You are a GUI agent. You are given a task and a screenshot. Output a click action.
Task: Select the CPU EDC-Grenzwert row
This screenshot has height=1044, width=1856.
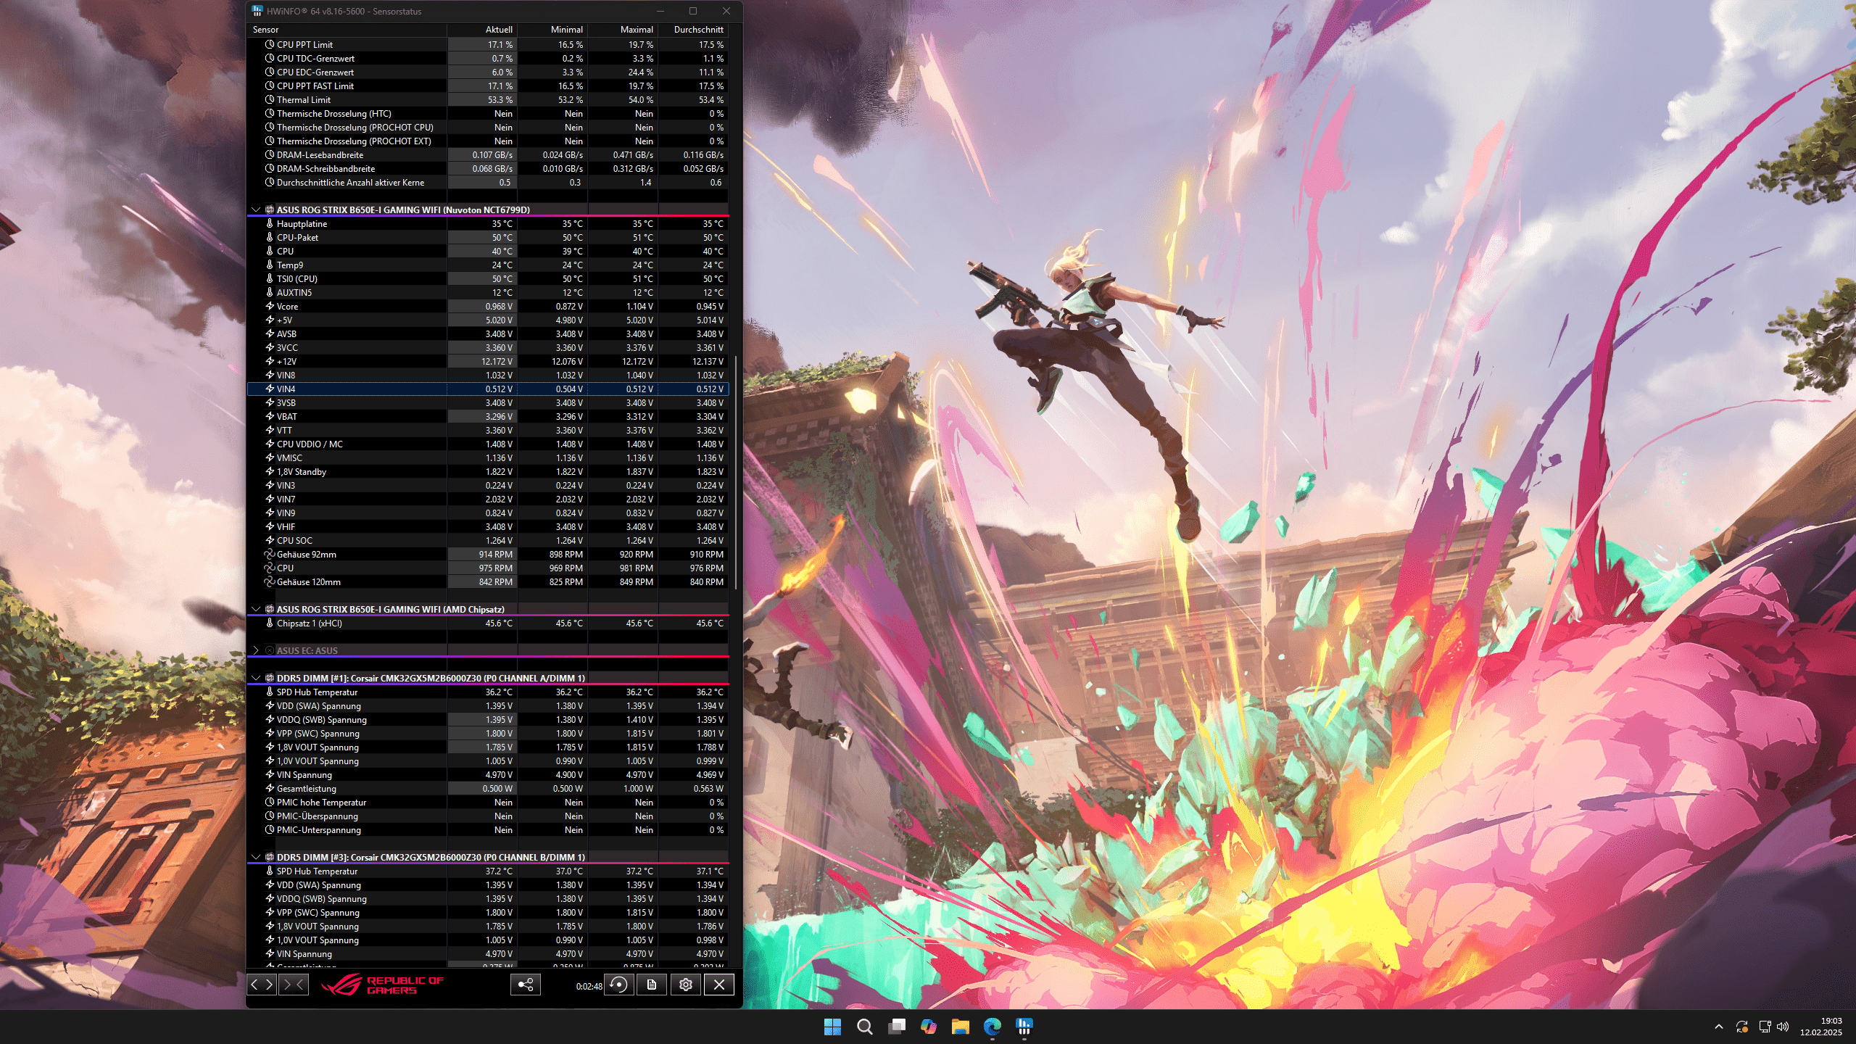pyautogui.click(x=488, y=72)
